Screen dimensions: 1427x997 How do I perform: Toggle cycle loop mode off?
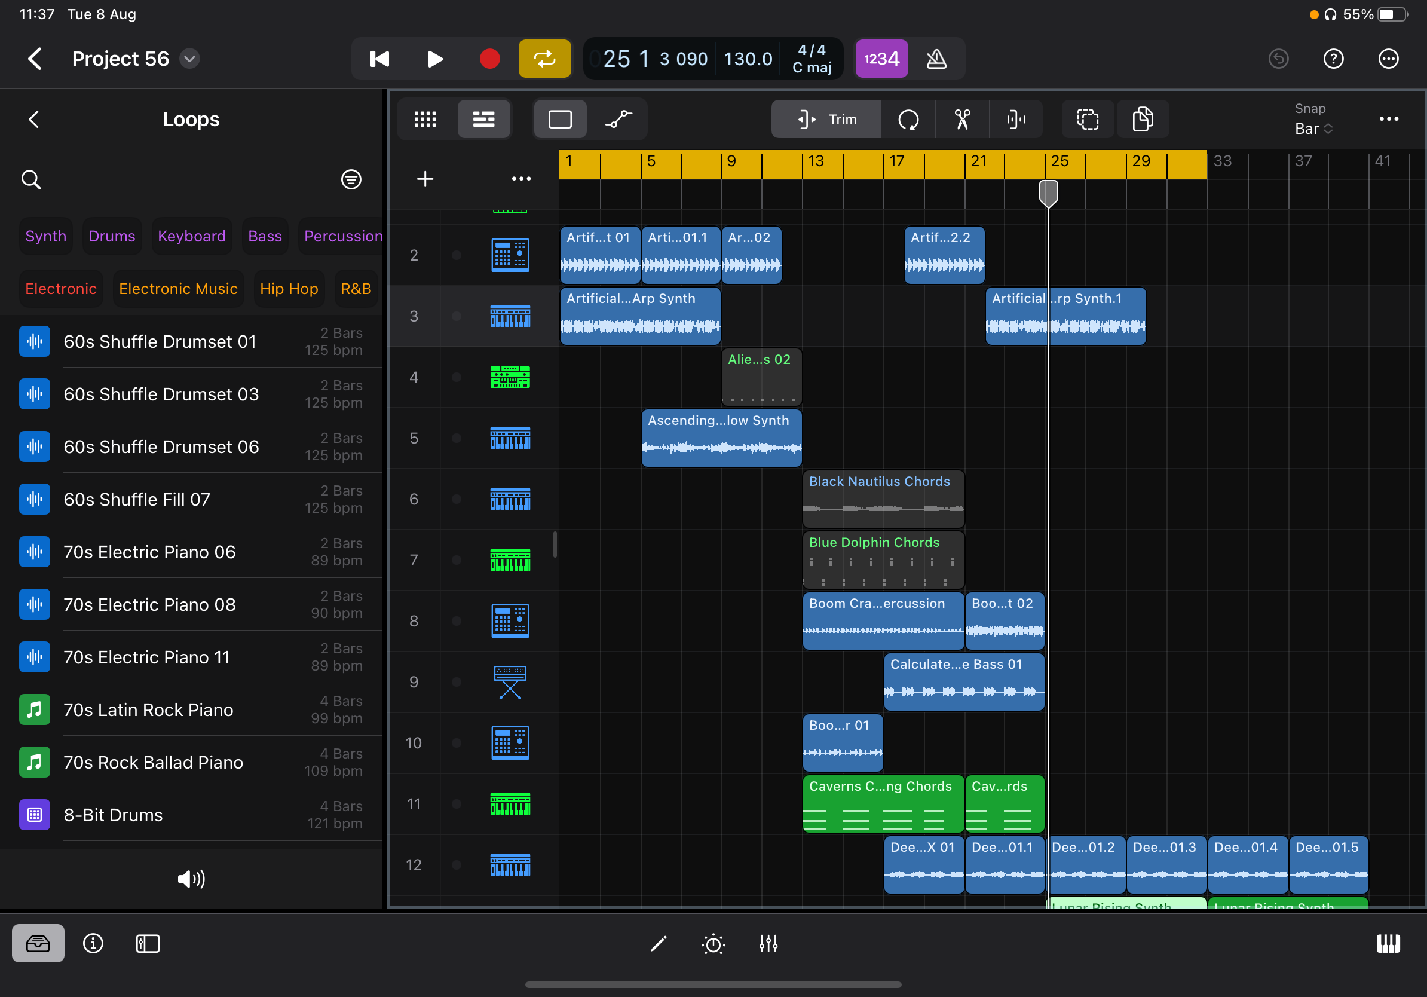coord(544,59)
